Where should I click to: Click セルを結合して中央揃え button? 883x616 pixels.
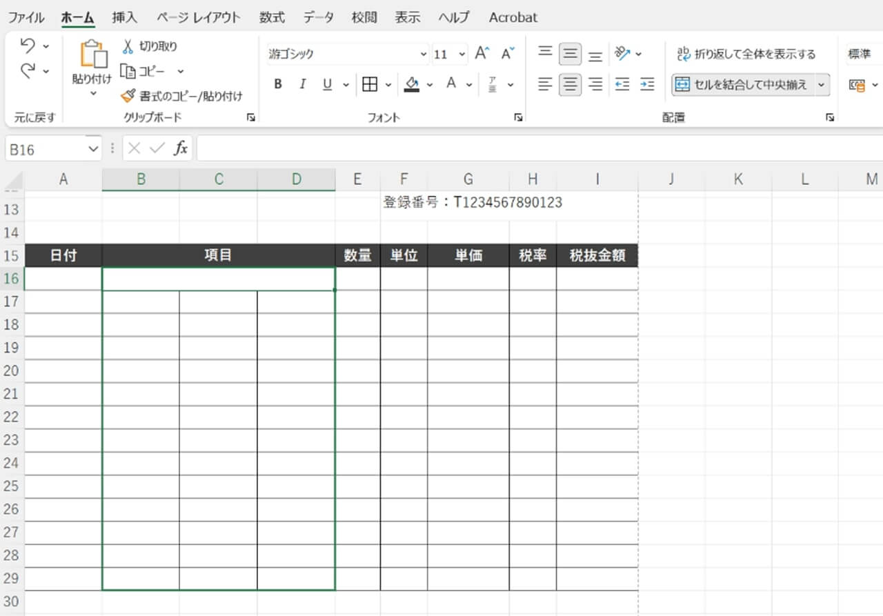pos(742,85)
